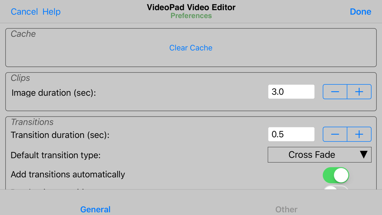
Task: Click the Image duration (sec) label
Action: 53,93
